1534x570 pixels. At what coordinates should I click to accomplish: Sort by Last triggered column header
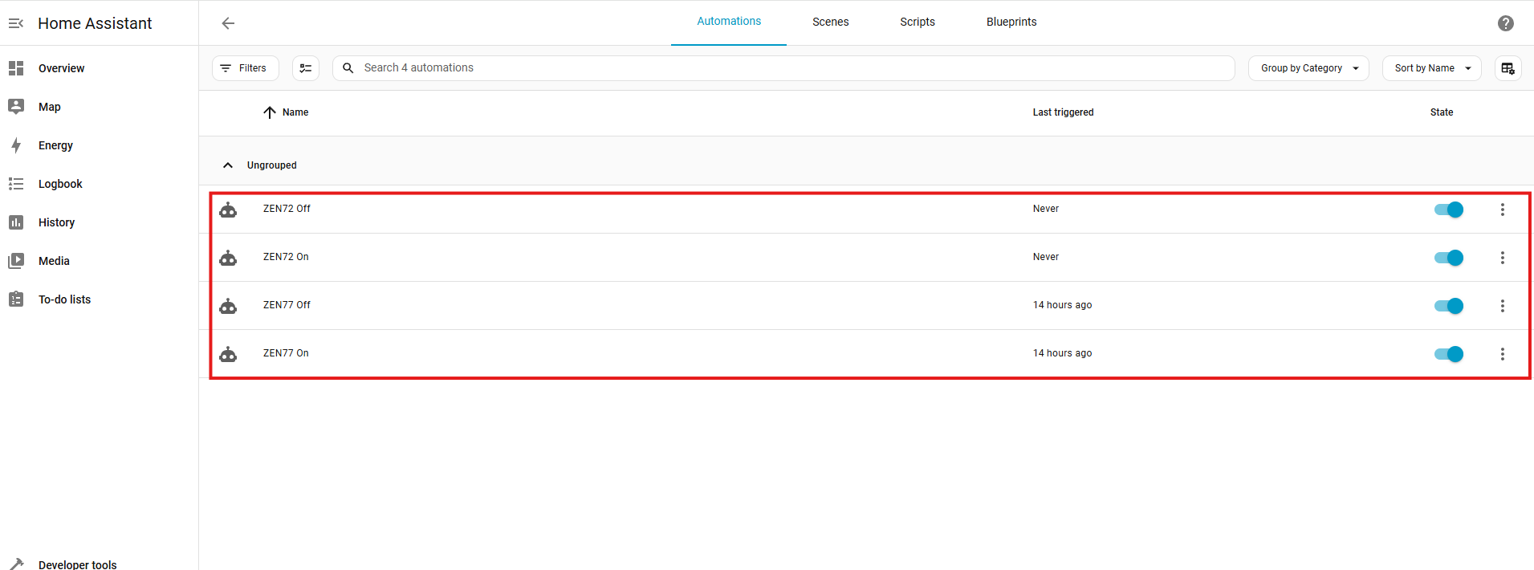click(x=1063, y=112)
